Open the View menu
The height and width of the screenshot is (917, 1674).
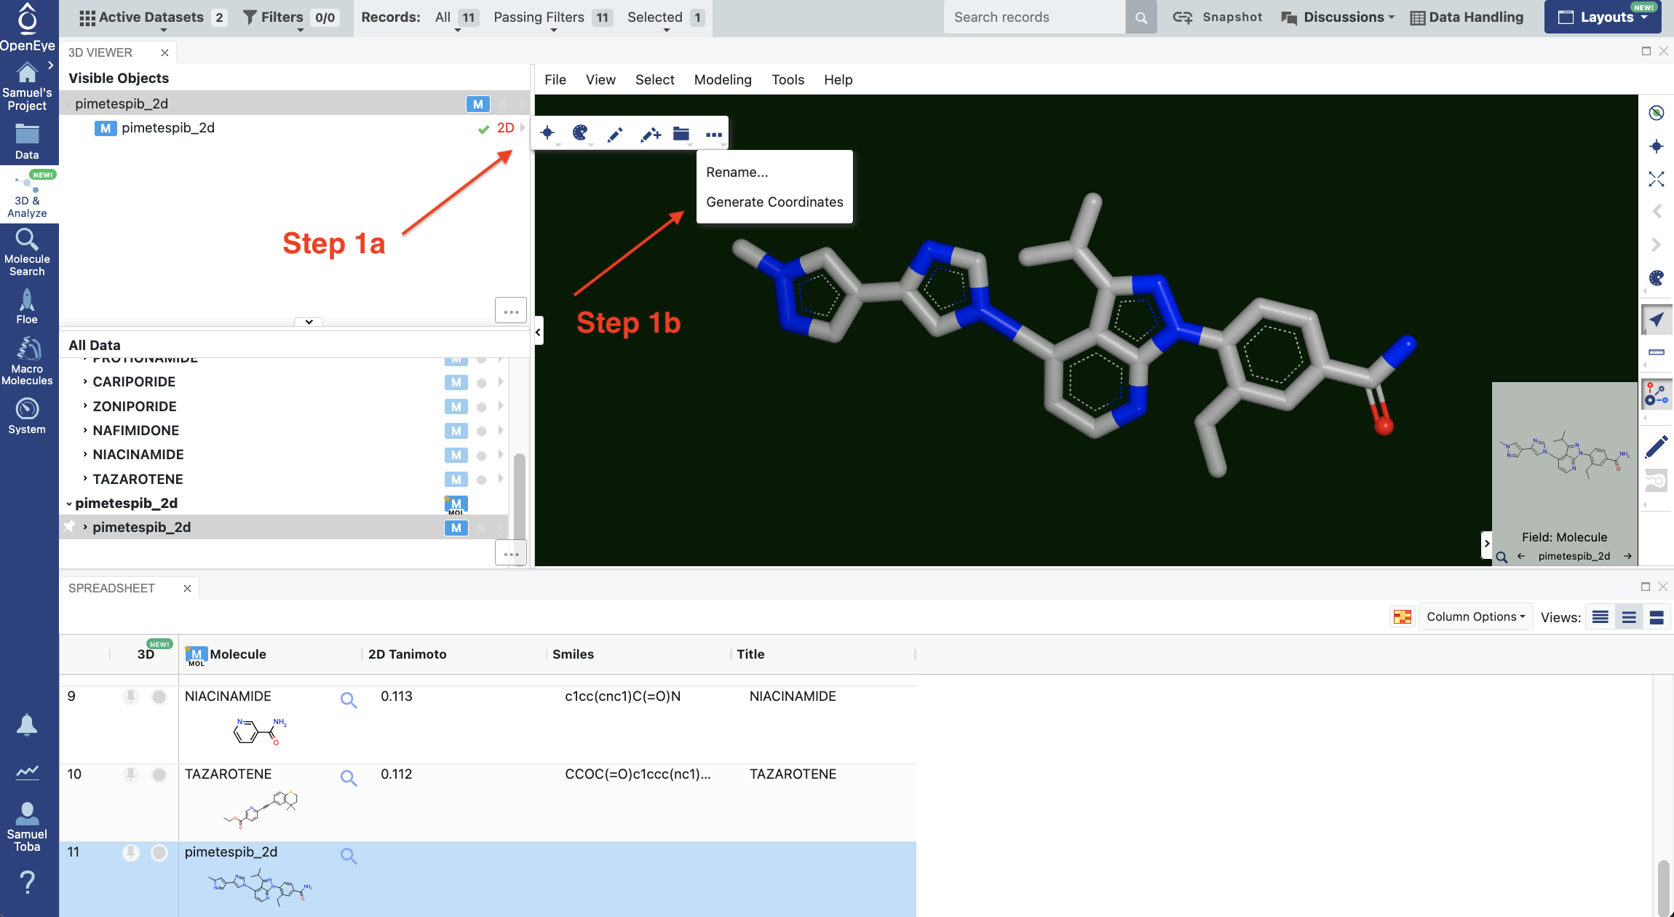point(600,79)
